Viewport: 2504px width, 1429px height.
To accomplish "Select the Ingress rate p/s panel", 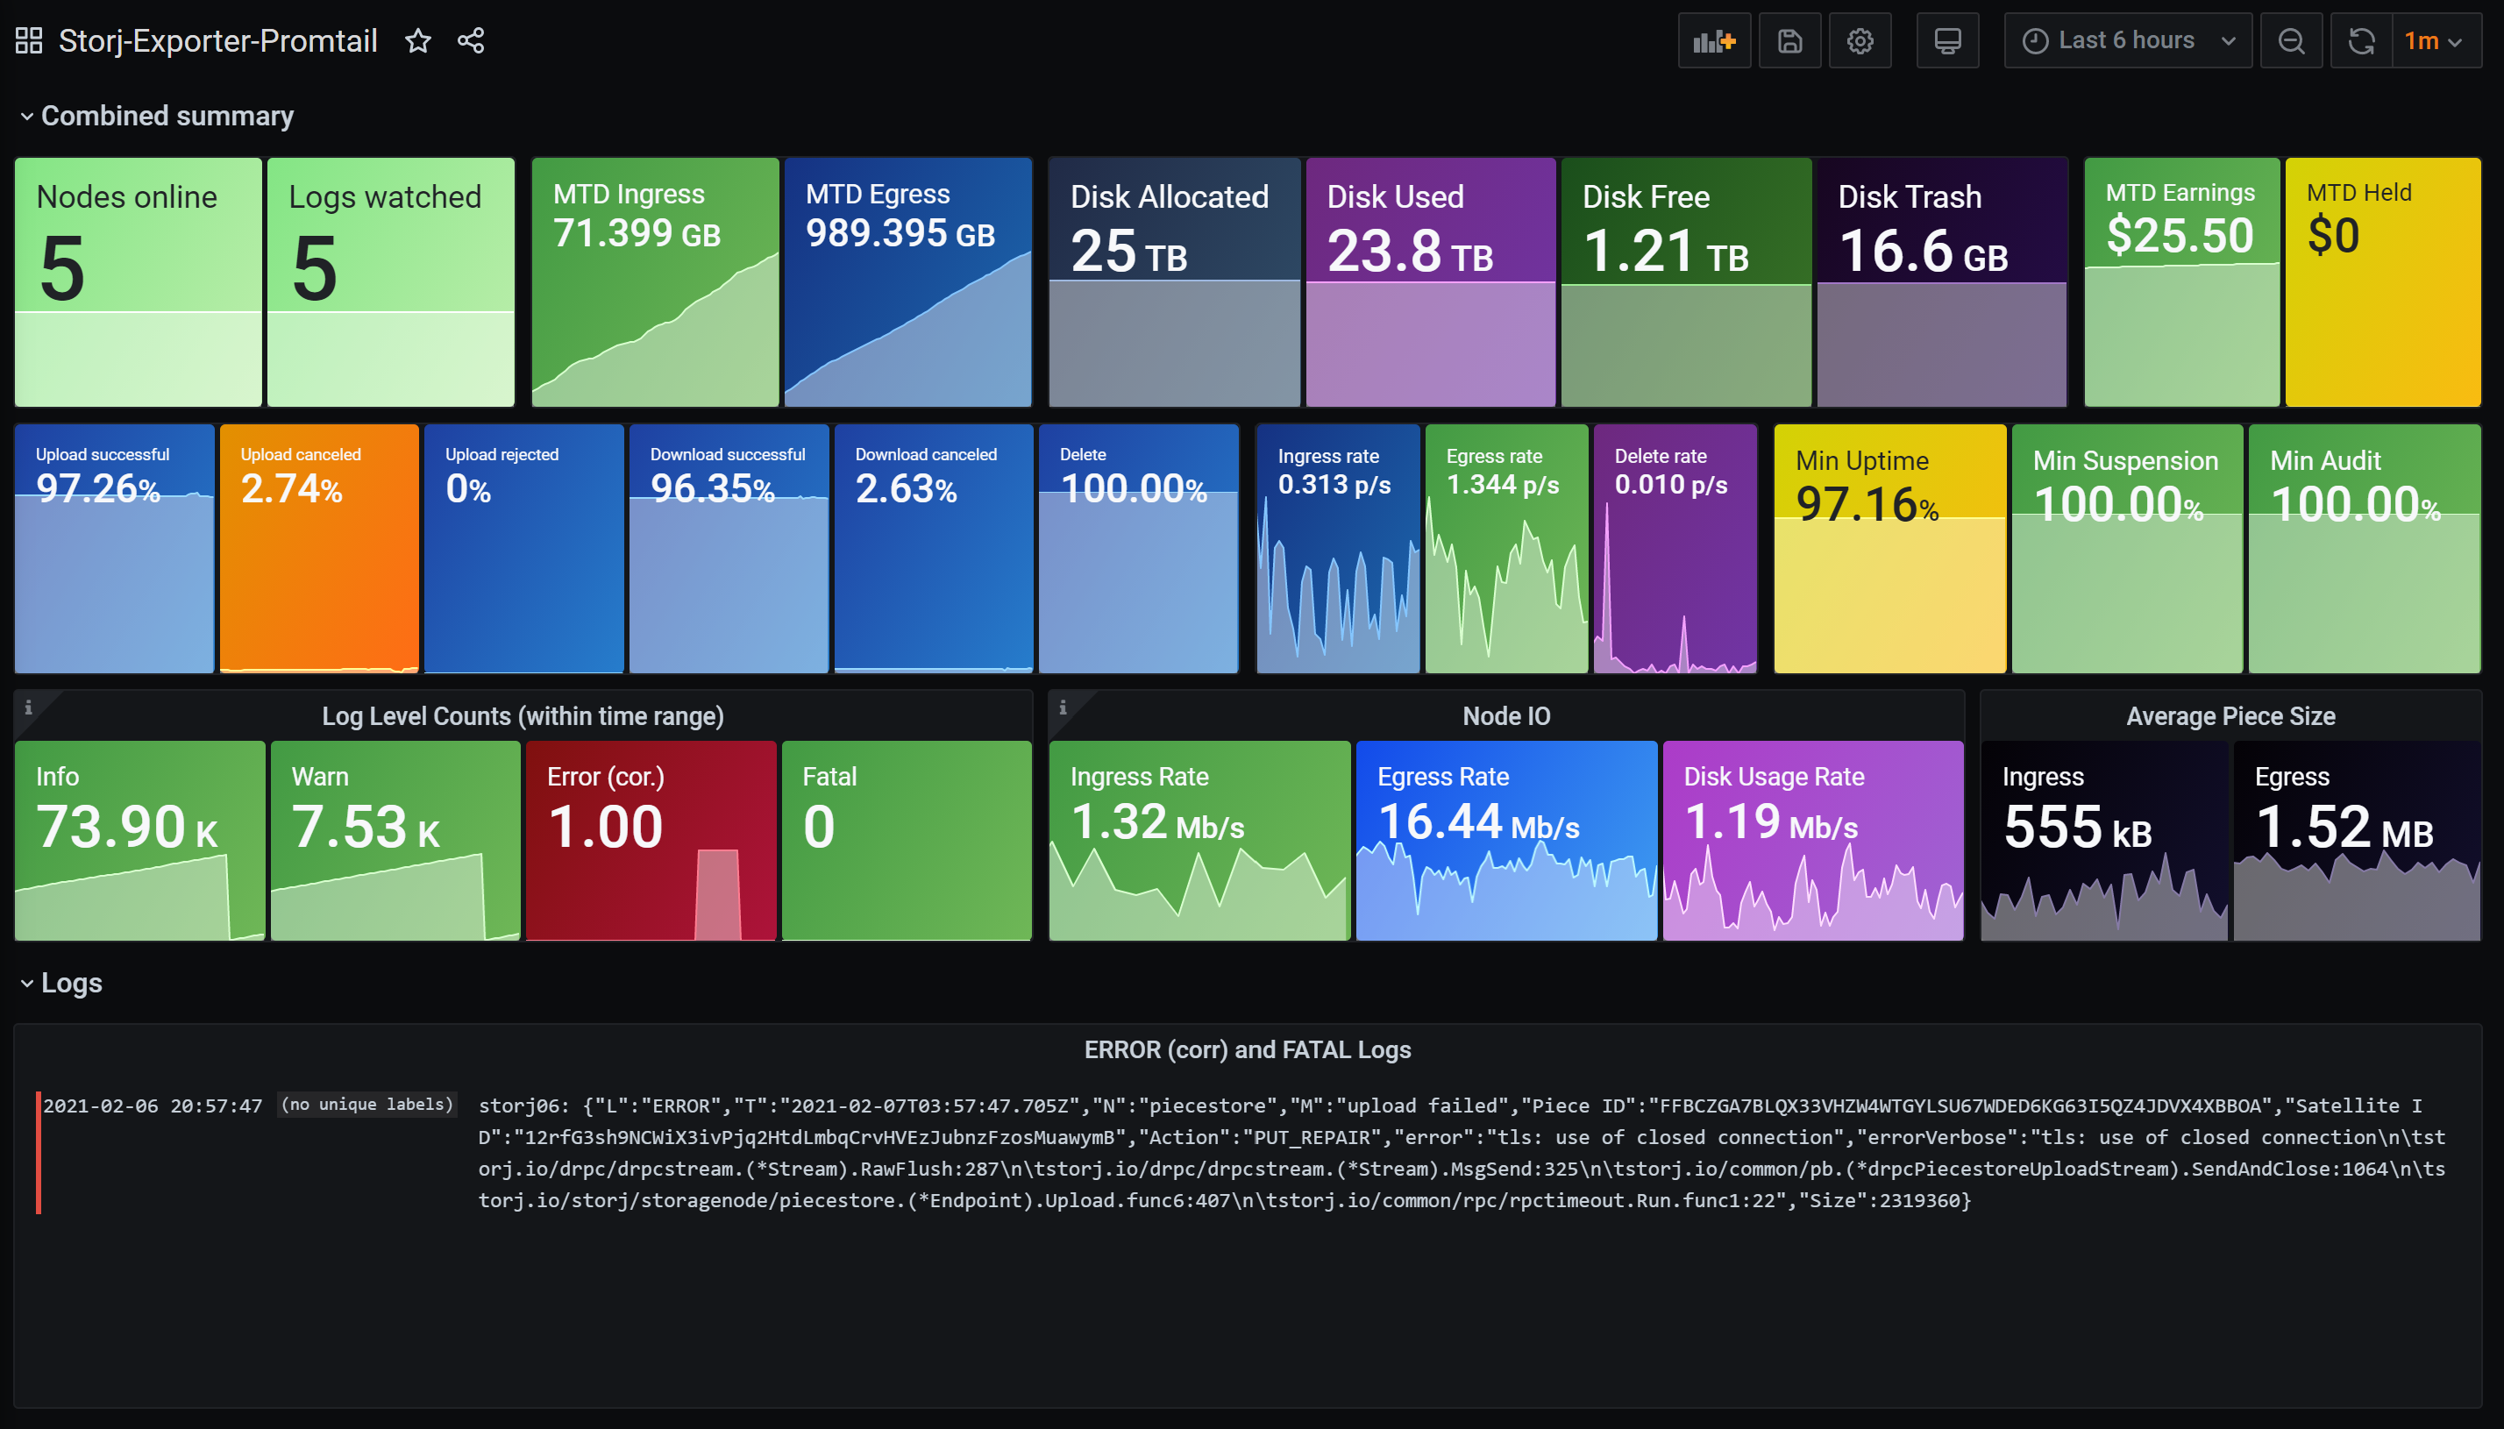I will click(1338, 549).
